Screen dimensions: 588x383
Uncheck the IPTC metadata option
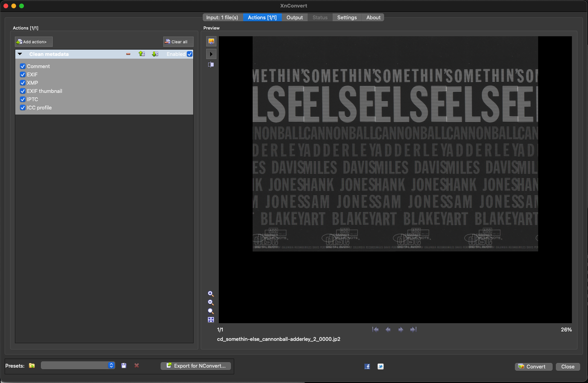(x=23, y=100)
